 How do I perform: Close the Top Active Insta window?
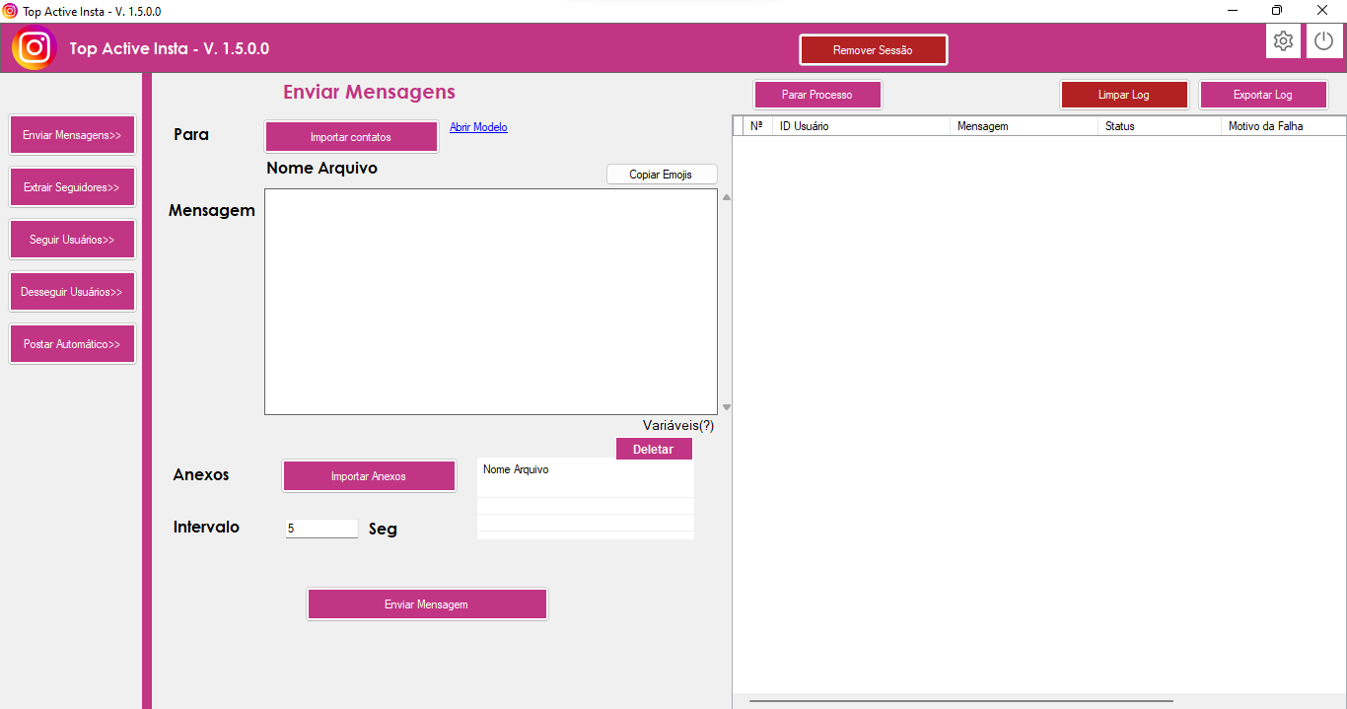tap(1322, 11)
